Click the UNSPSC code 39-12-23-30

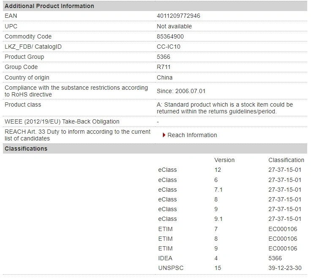point(285,268)
